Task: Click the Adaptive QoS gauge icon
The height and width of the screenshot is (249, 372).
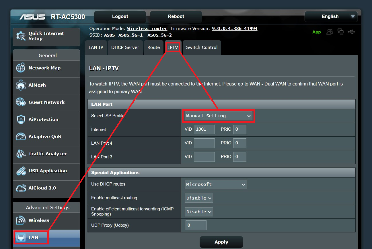Action: click(x=21, y=137)
